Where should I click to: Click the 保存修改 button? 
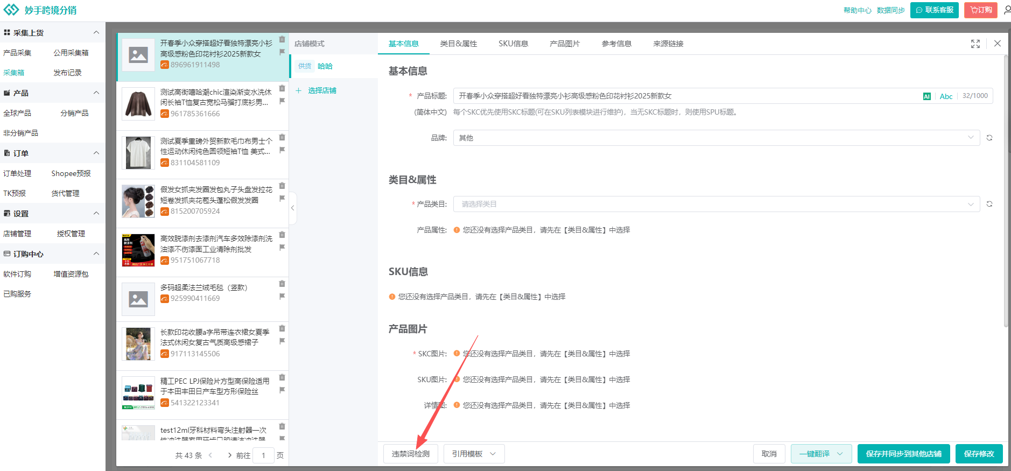pyautogui.click(x=979, y=454)
